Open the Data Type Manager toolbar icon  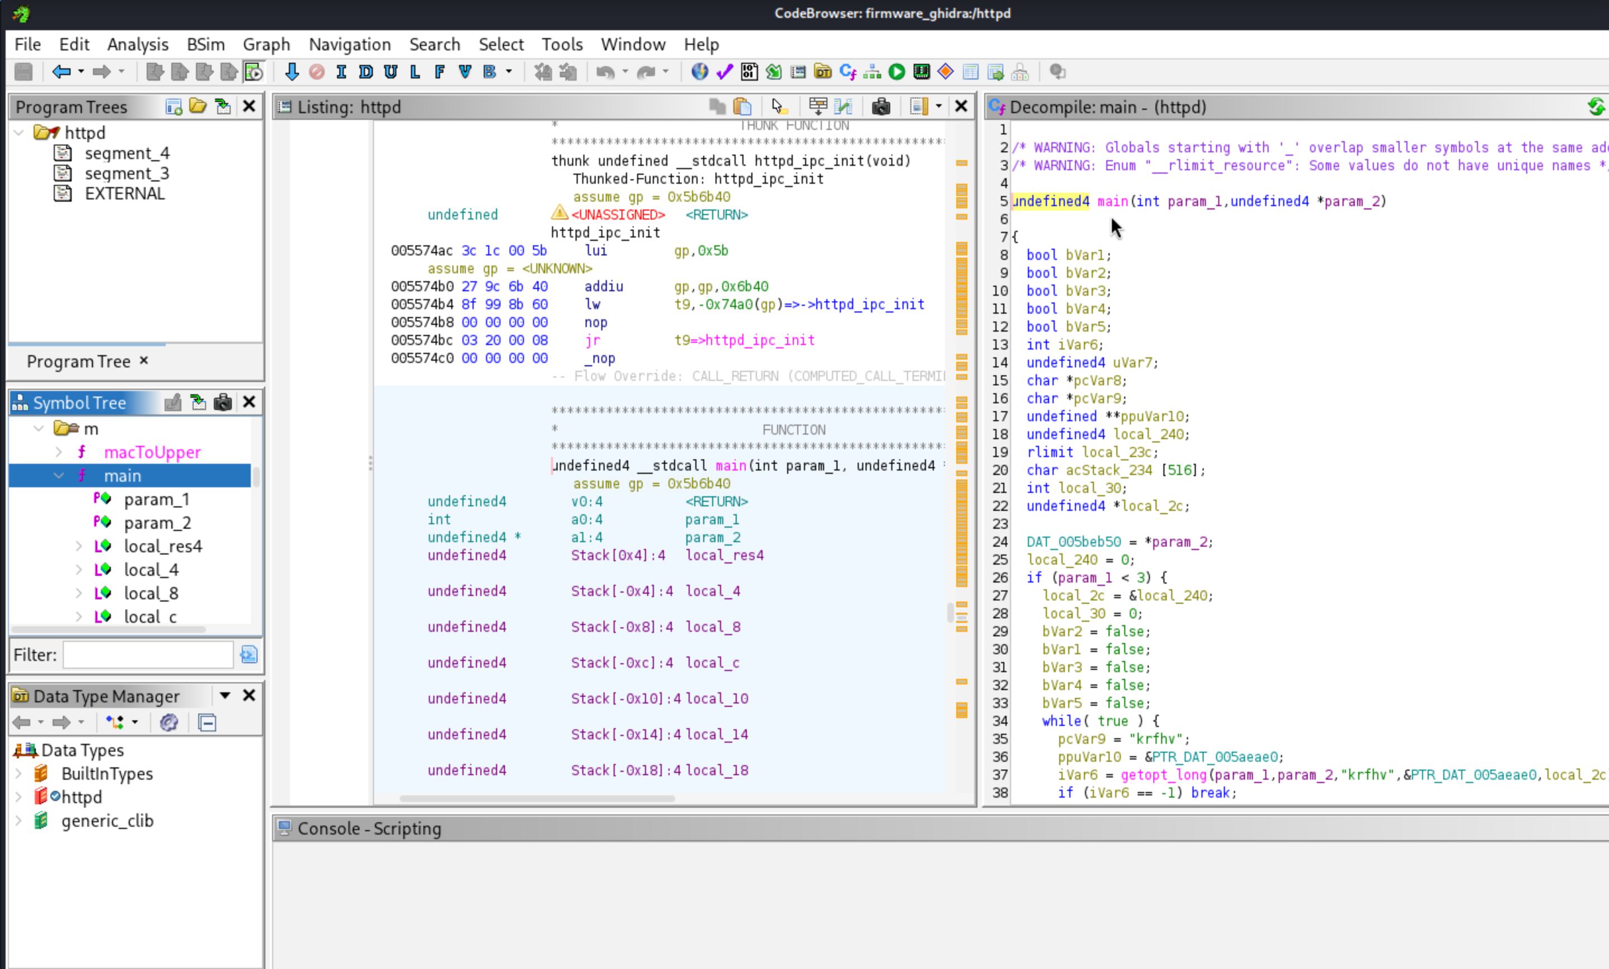pos(824,72)
